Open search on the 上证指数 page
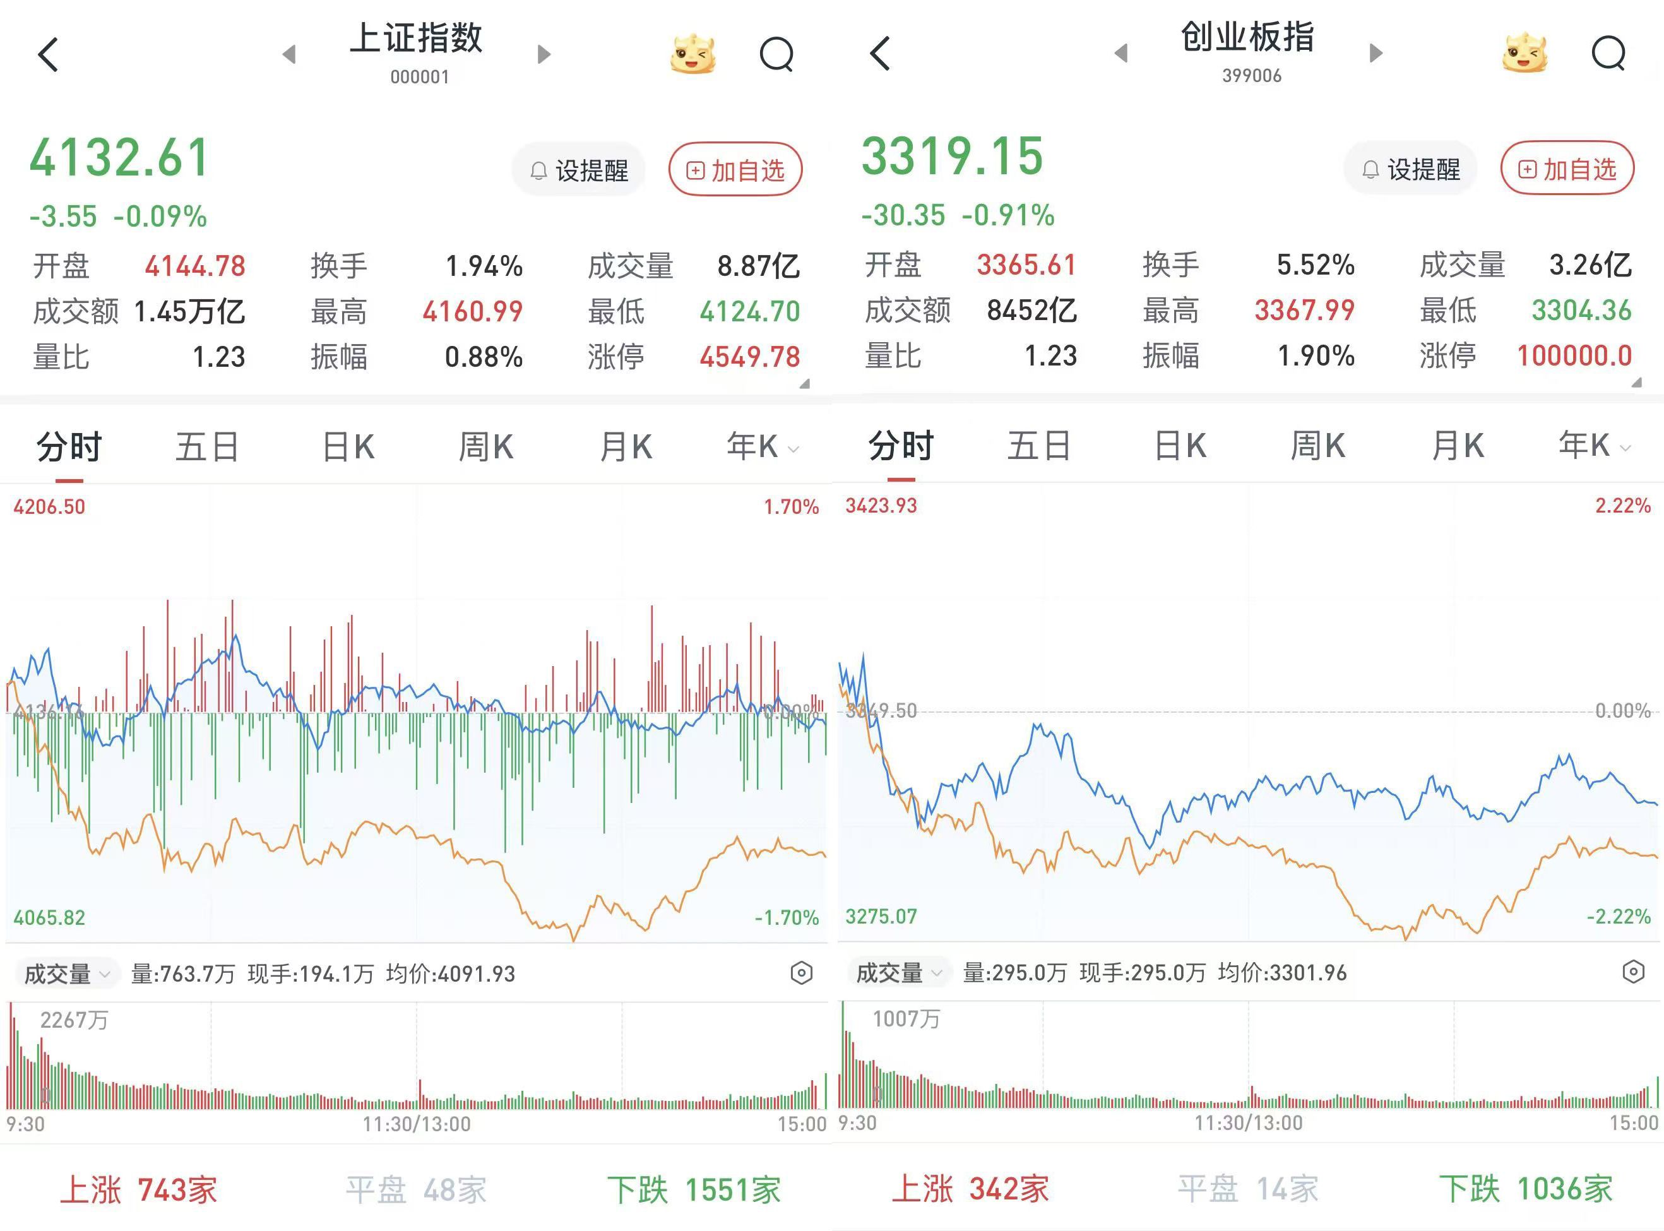The image size is (1664, 1231). pyautogui.click(x=776, y=54)
